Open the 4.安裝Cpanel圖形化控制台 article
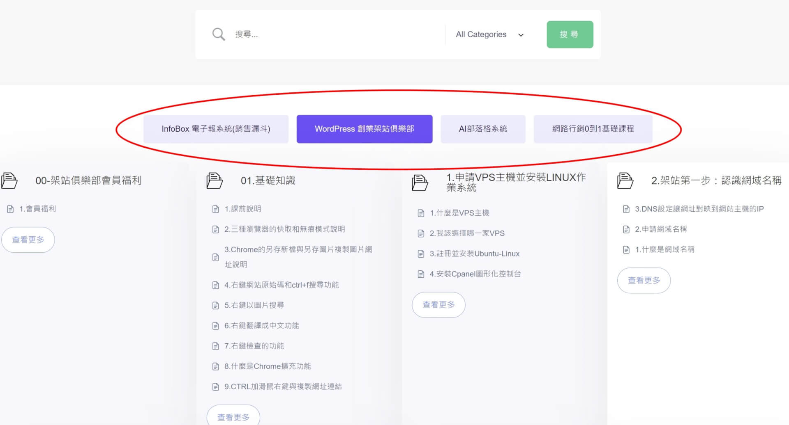Image resolution: width=789 pixels, height=425 pixels. (475, 274)
